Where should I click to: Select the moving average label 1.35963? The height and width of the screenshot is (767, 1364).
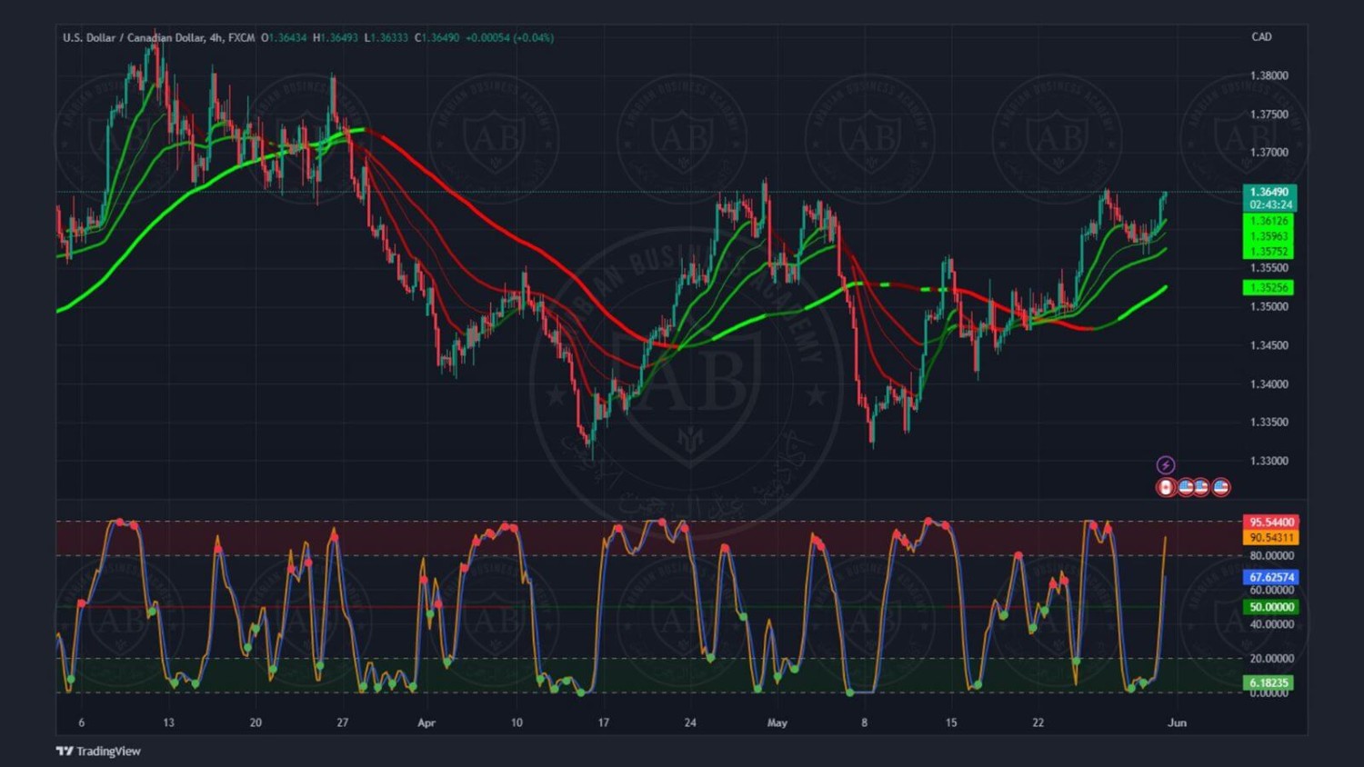[x=1269, y=236]
